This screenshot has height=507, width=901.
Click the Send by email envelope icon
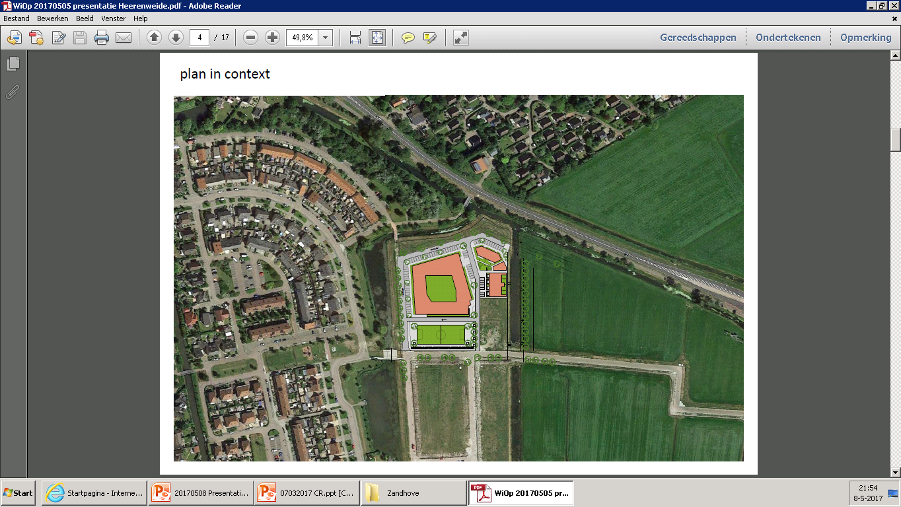124,38
